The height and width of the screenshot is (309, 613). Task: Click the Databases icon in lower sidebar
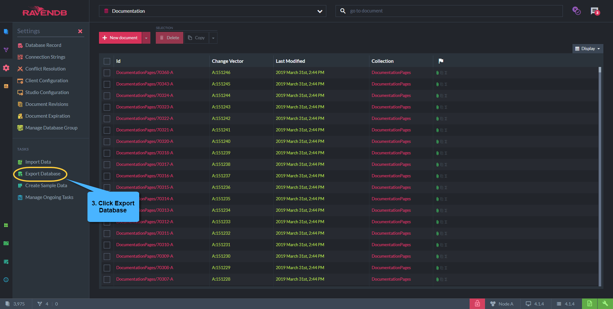[6, 225]
